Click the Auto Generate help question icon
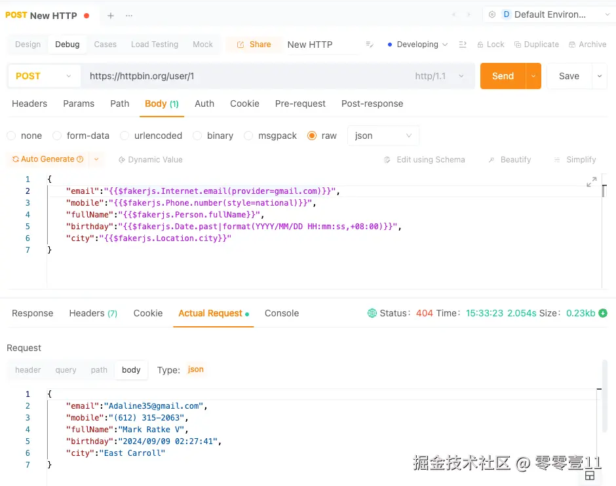The width and height of the screenshot is (616, 486). pyautogui.click(x=80, y=159)
